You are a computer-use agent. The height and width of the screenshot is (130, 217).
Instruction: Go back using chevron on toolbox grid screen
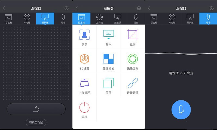77,8
